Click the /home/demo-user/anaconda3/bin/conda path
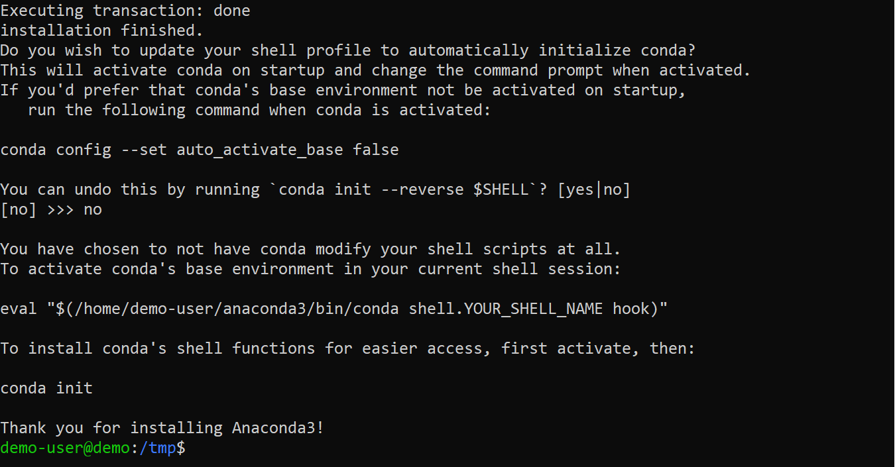Screen dimensions: 895x467 coord(232,309)
